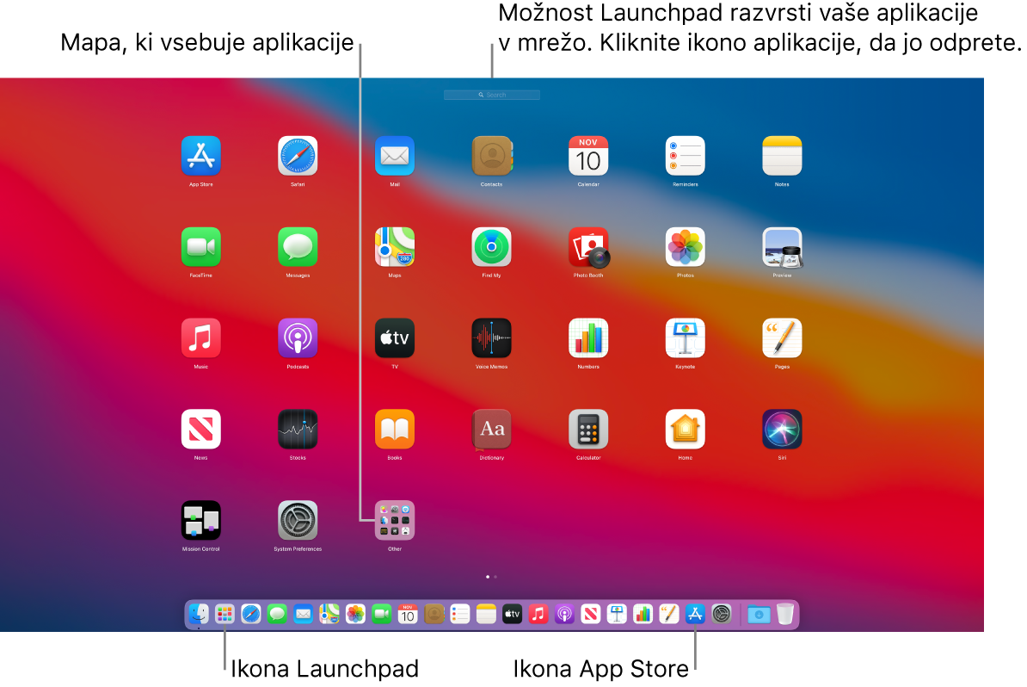Open System Preferences in the Launchpad grid
Screen dimensions: 1027x687
click(x=298, y=521)
